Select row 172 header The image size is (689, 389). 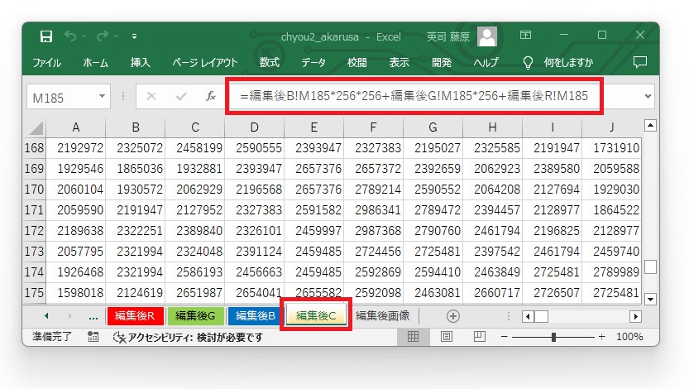coord(34,231)
